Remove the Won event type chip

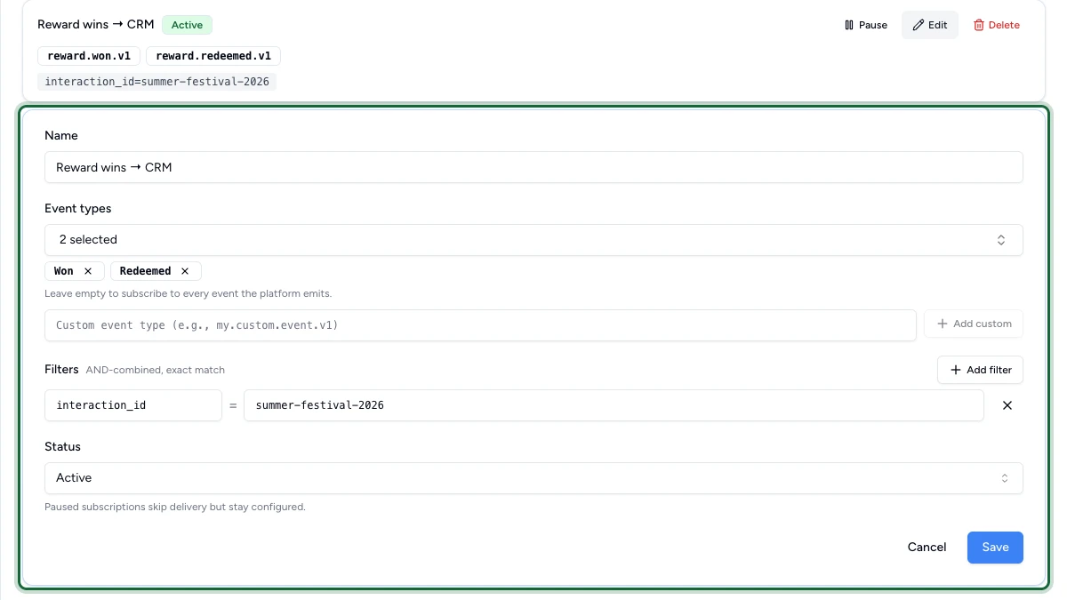coord(88,271)
